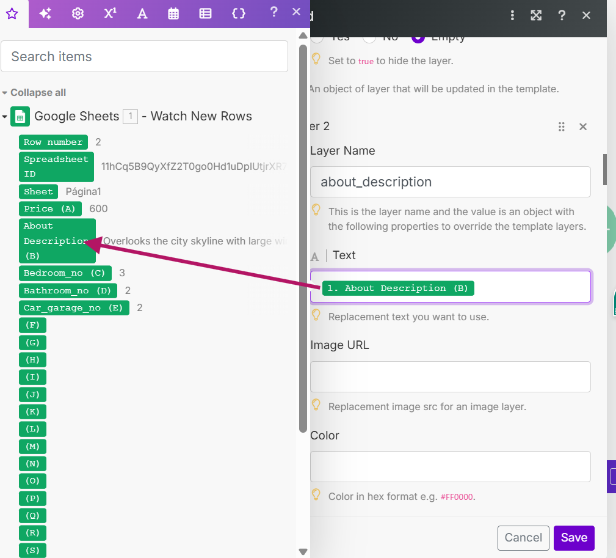
Task: Select the (P) column pill
Action: 32,498
